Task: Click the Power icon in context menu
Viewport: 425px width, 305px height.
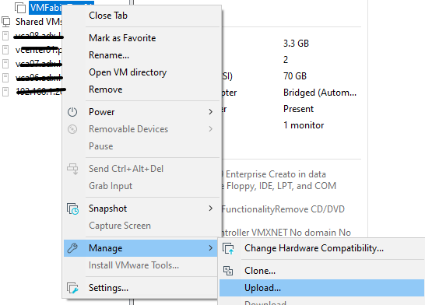Action: (x=72, y=112)
